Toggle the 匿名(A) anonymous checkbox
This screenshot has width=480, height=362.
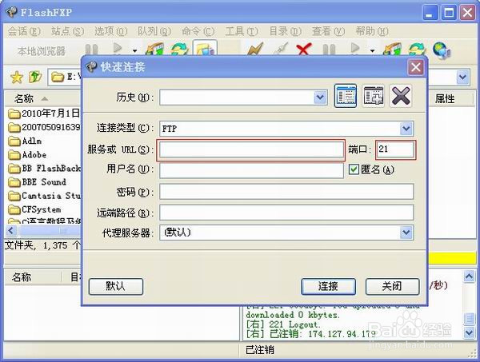pos(354,169)
